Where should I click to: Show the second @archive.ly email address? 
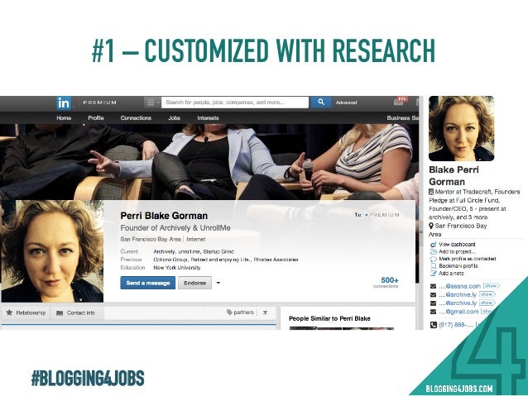tap(487, 303)
